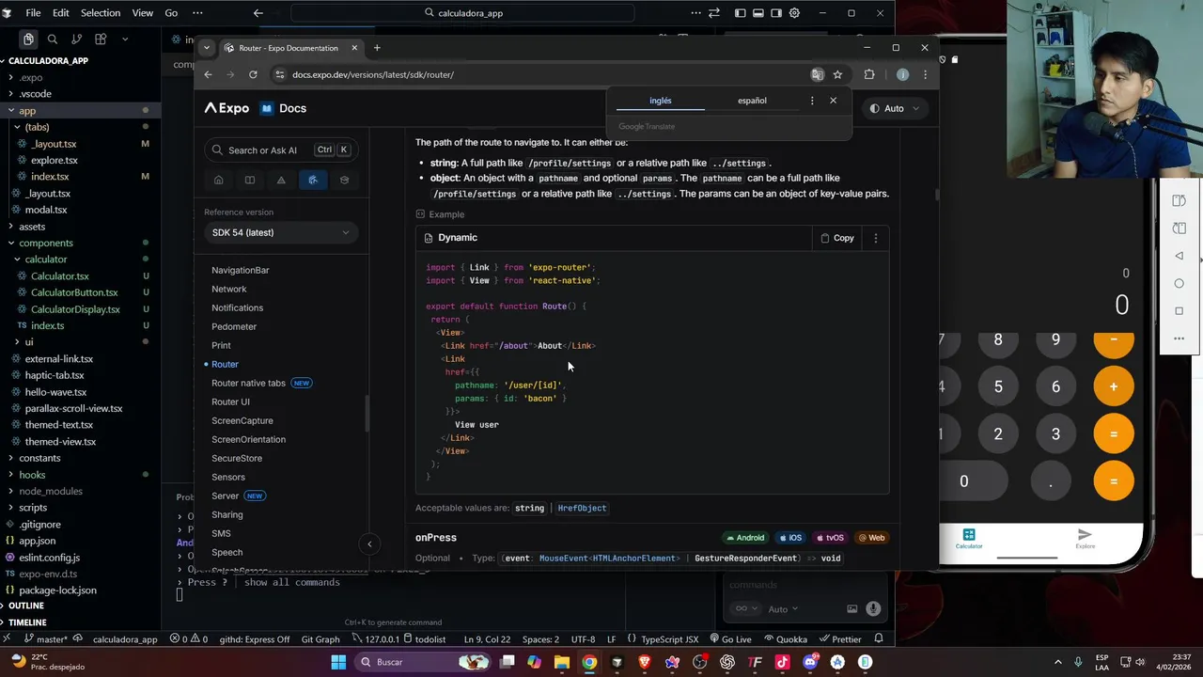Image resolution: width=1203 pixels, height=677 pixels.
Task: Open Expo docs EAS triangle icon
Action: point(281,180)
